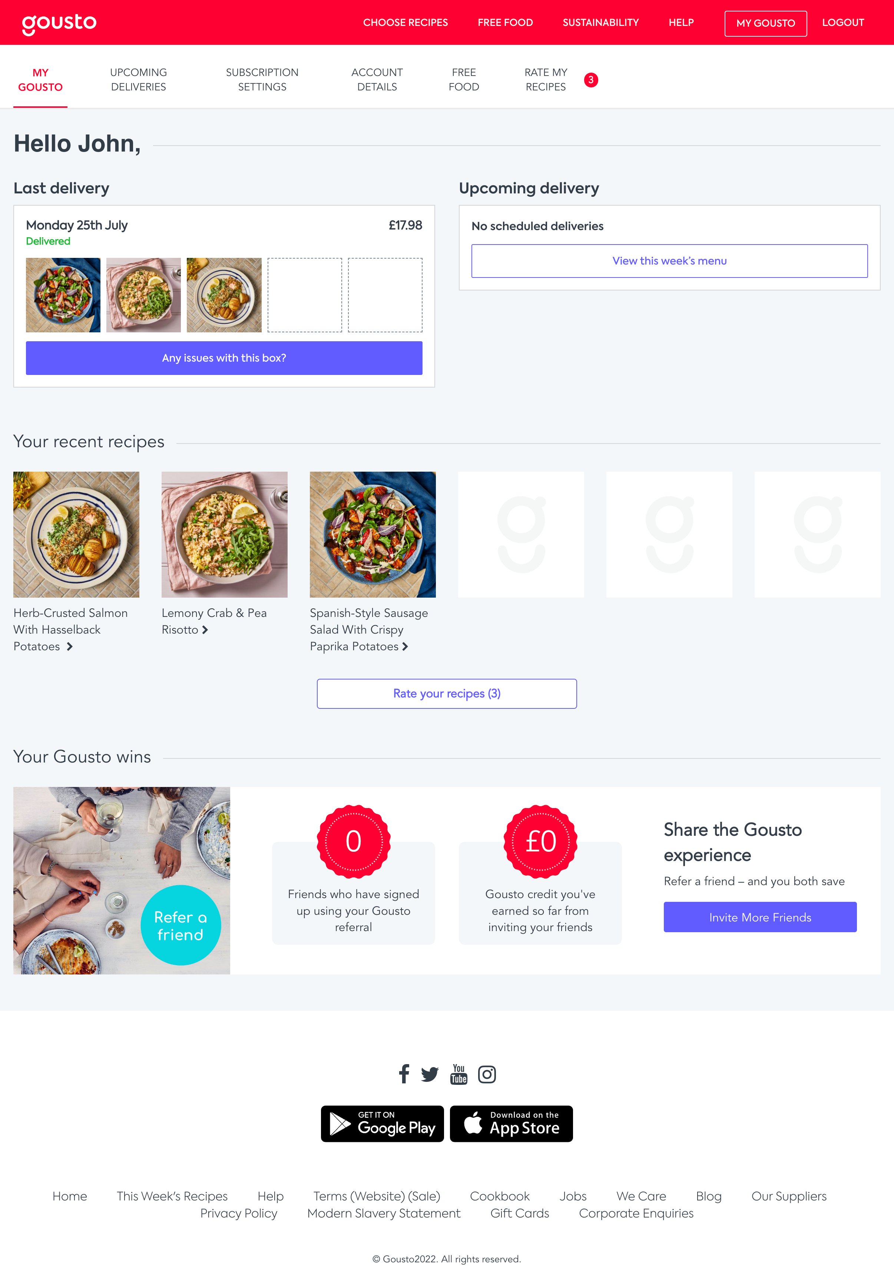Open Gousto's YouTube channel icon
Image resolution: width=894 pixels, height=1279 pixels.
click(459, 1074)
